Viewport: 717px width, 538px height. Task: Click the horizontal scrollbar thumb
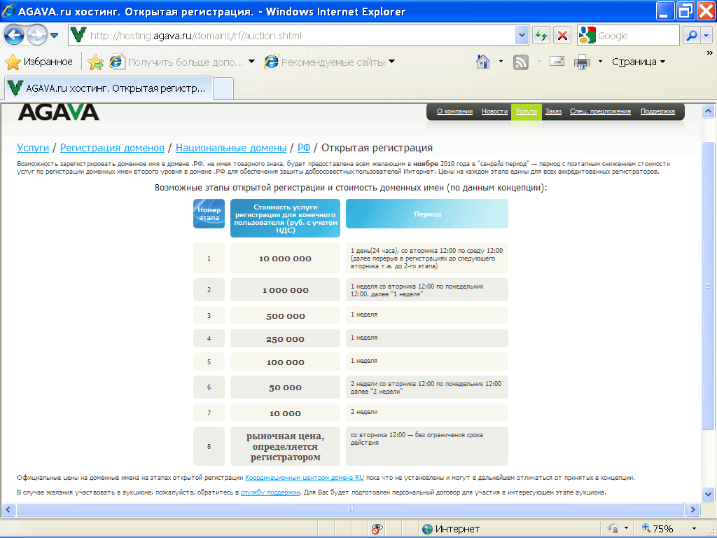pos(351,509)
